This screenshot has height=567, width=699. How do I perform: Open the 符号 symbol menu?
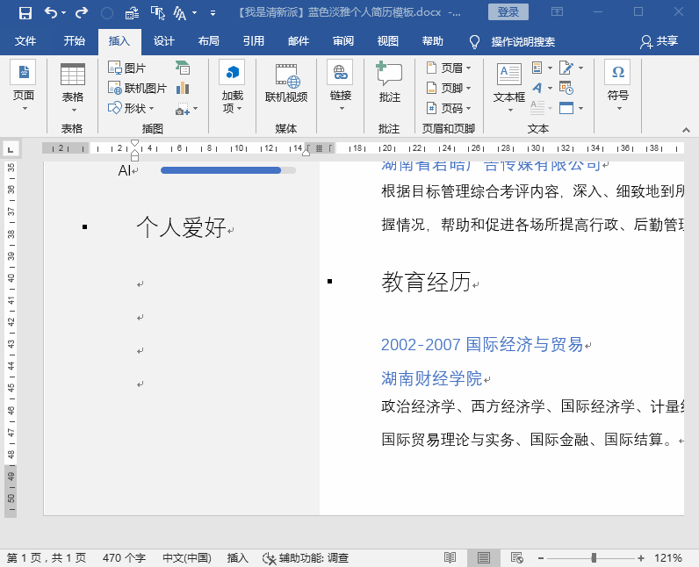coord(618,86)
